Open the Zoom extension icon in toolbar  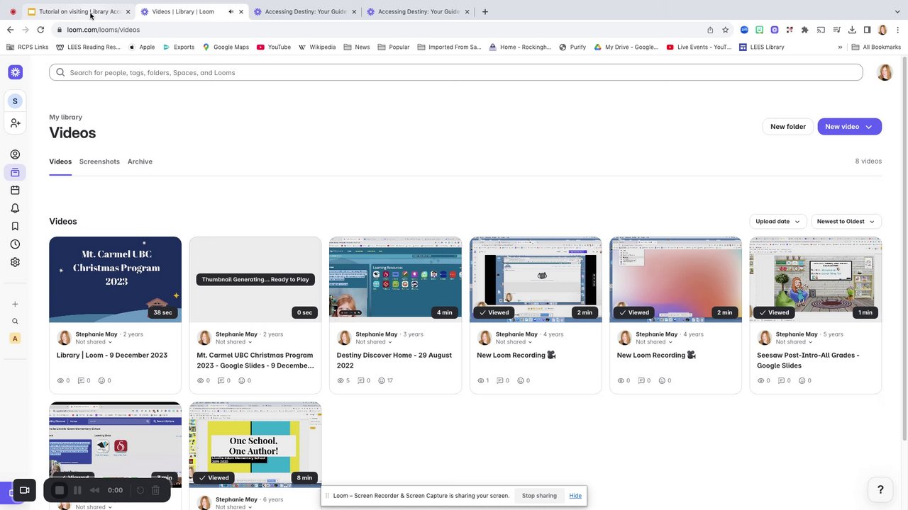744,30
